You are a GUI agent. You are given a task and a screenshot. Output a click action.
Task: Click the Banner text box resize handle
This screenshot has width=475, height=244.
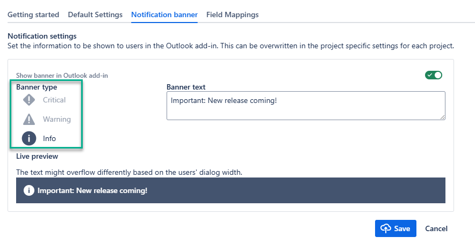(x=442, y=117)
